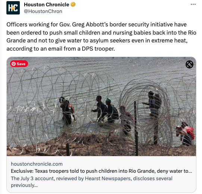The height and width of the screenshot is (194, 202).
Task: Click the Pinterest Save button on image
Action: (x=19, y=64)
